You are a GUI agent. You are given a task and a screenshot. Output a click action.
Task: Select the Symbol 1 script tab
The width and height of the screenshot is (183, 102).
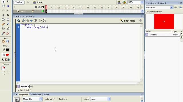[x=23, y=86]
